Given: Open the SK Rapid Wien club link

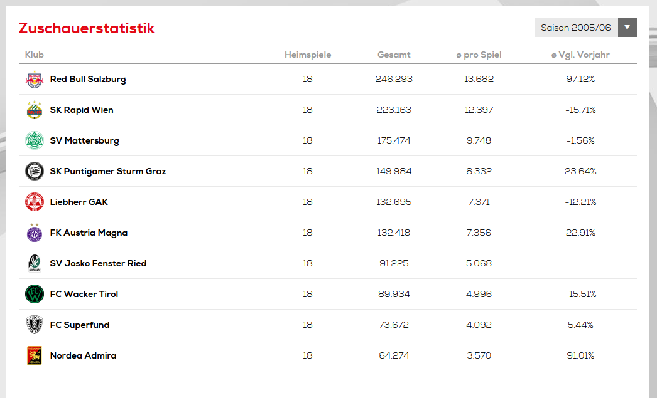Looking at the screenshot, I should [82, 110].
